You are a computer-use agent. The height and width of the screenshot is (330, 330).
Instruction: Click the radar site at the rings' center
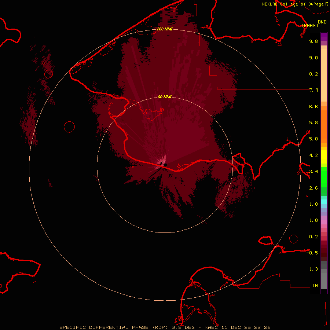tap(165, 165)
